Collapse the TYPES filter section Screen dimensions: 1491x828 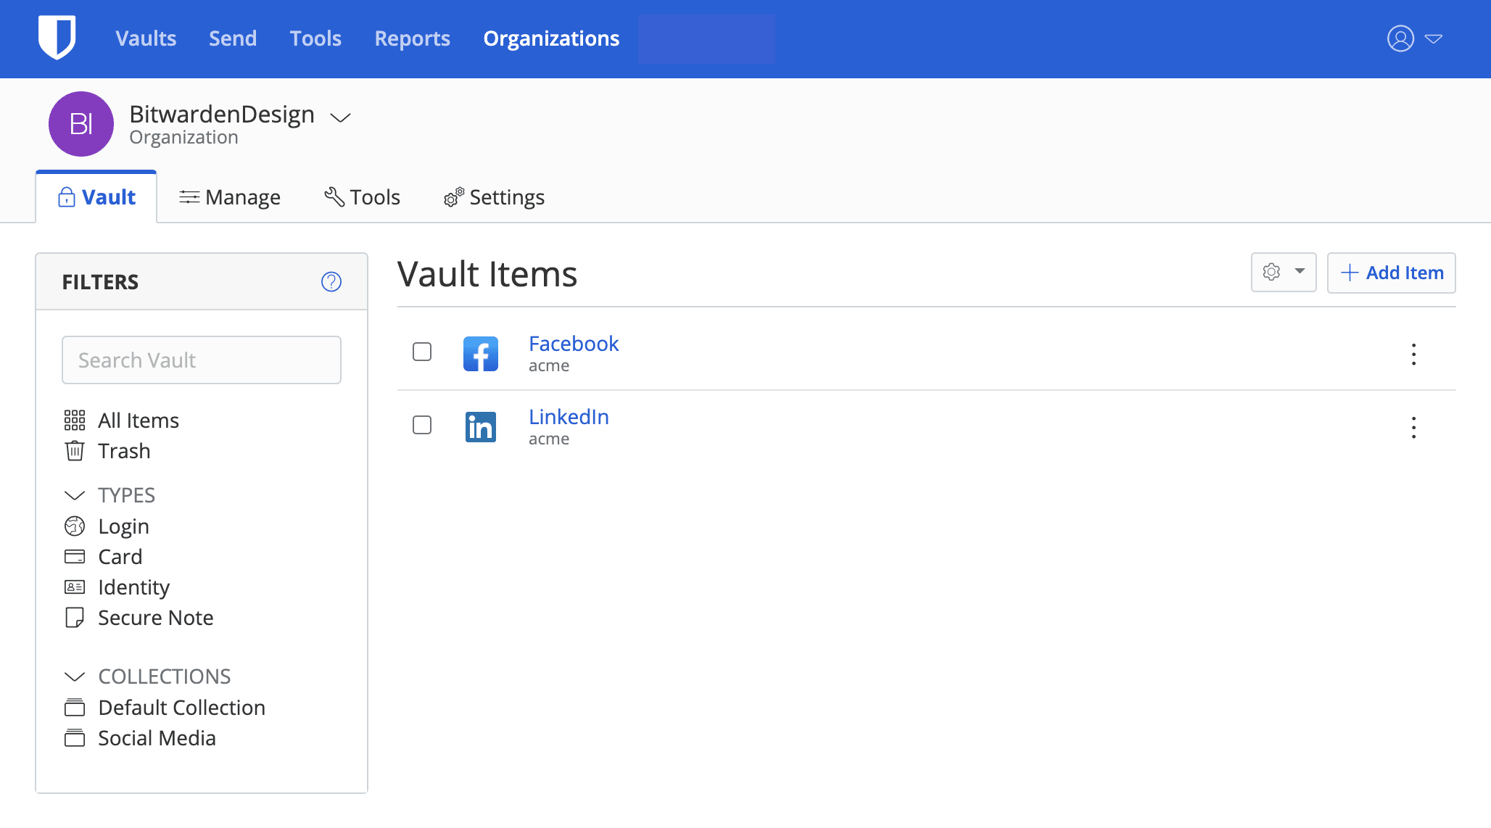tap(75, 495)
